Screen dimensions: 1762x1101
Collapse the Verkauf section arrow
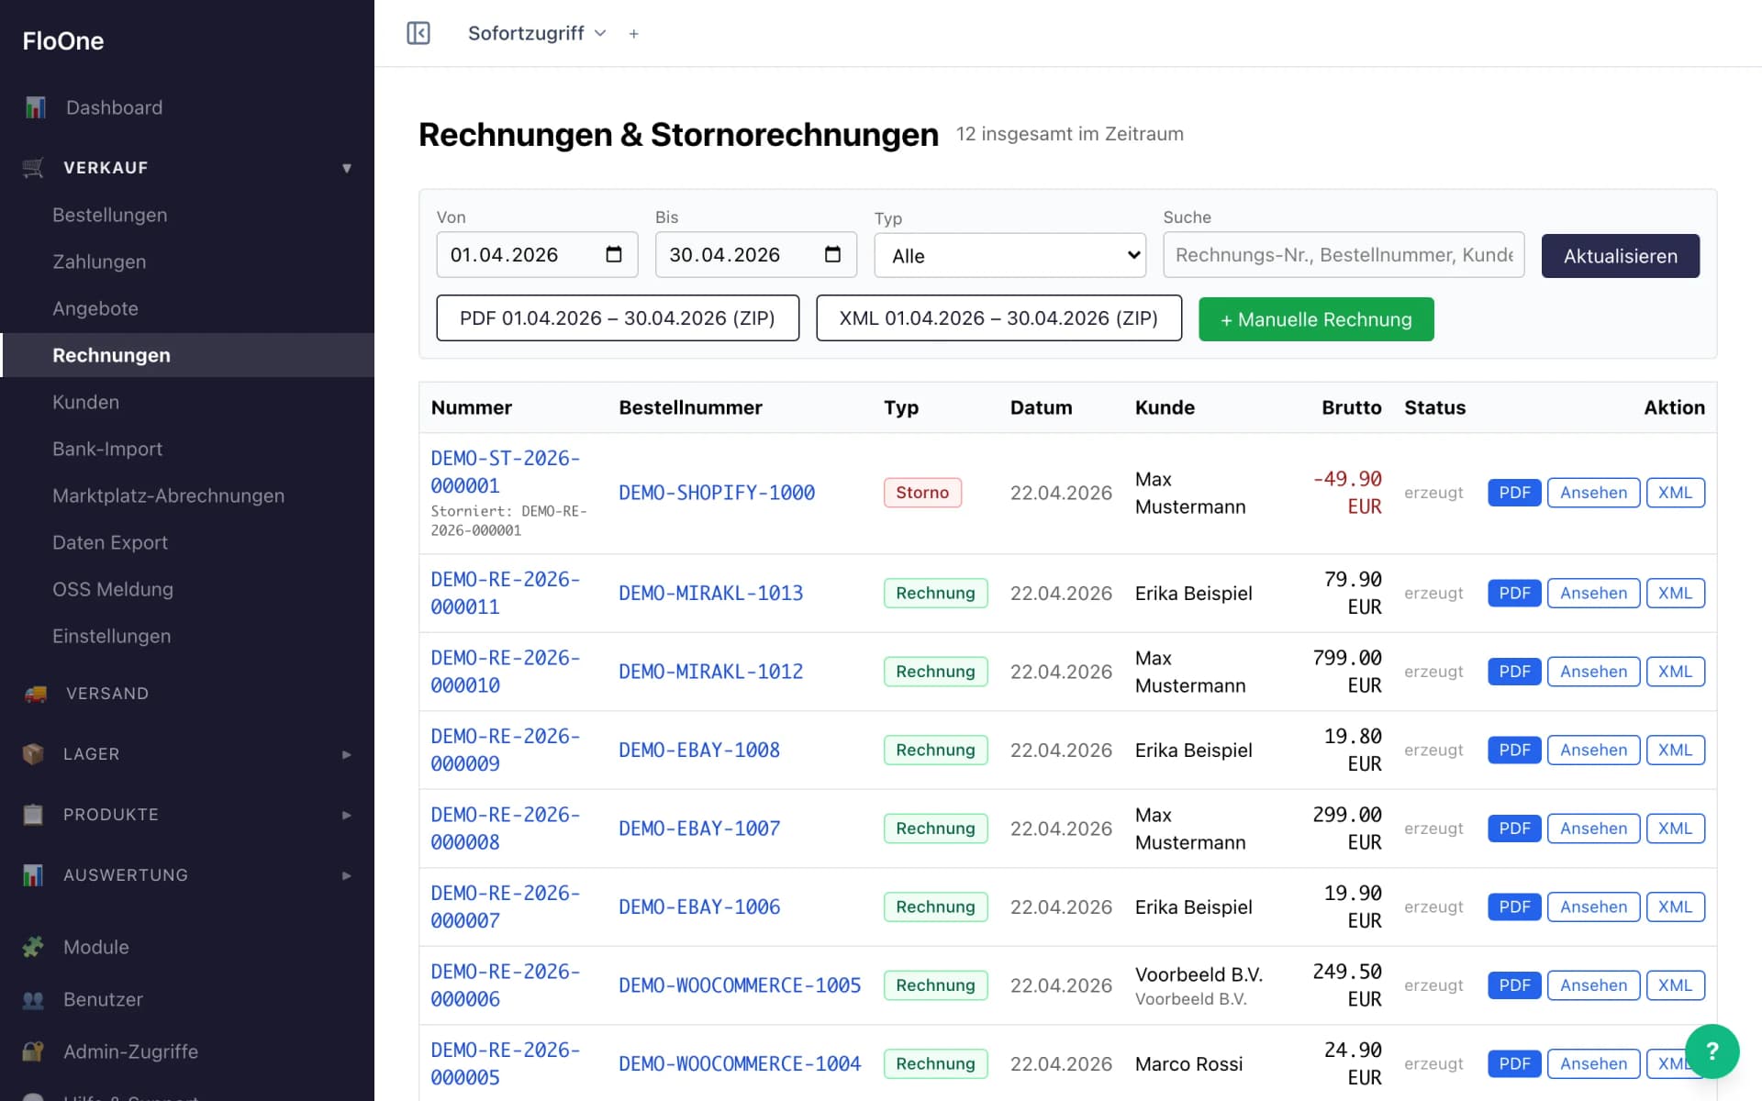pyautogui.click(x=347, y=168)
